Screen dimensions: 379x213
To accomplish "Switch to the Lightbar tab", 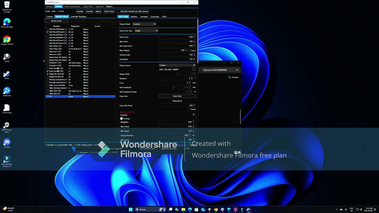I will click(134, 17).
